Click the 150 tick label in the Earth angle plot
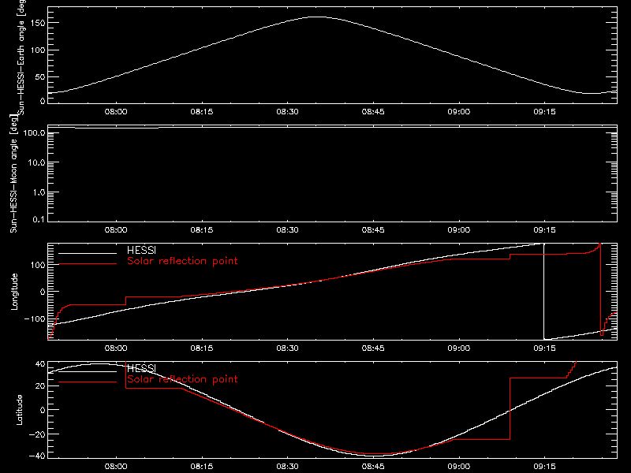The width and height of the screenshot is (631, 473). [38, 24]
